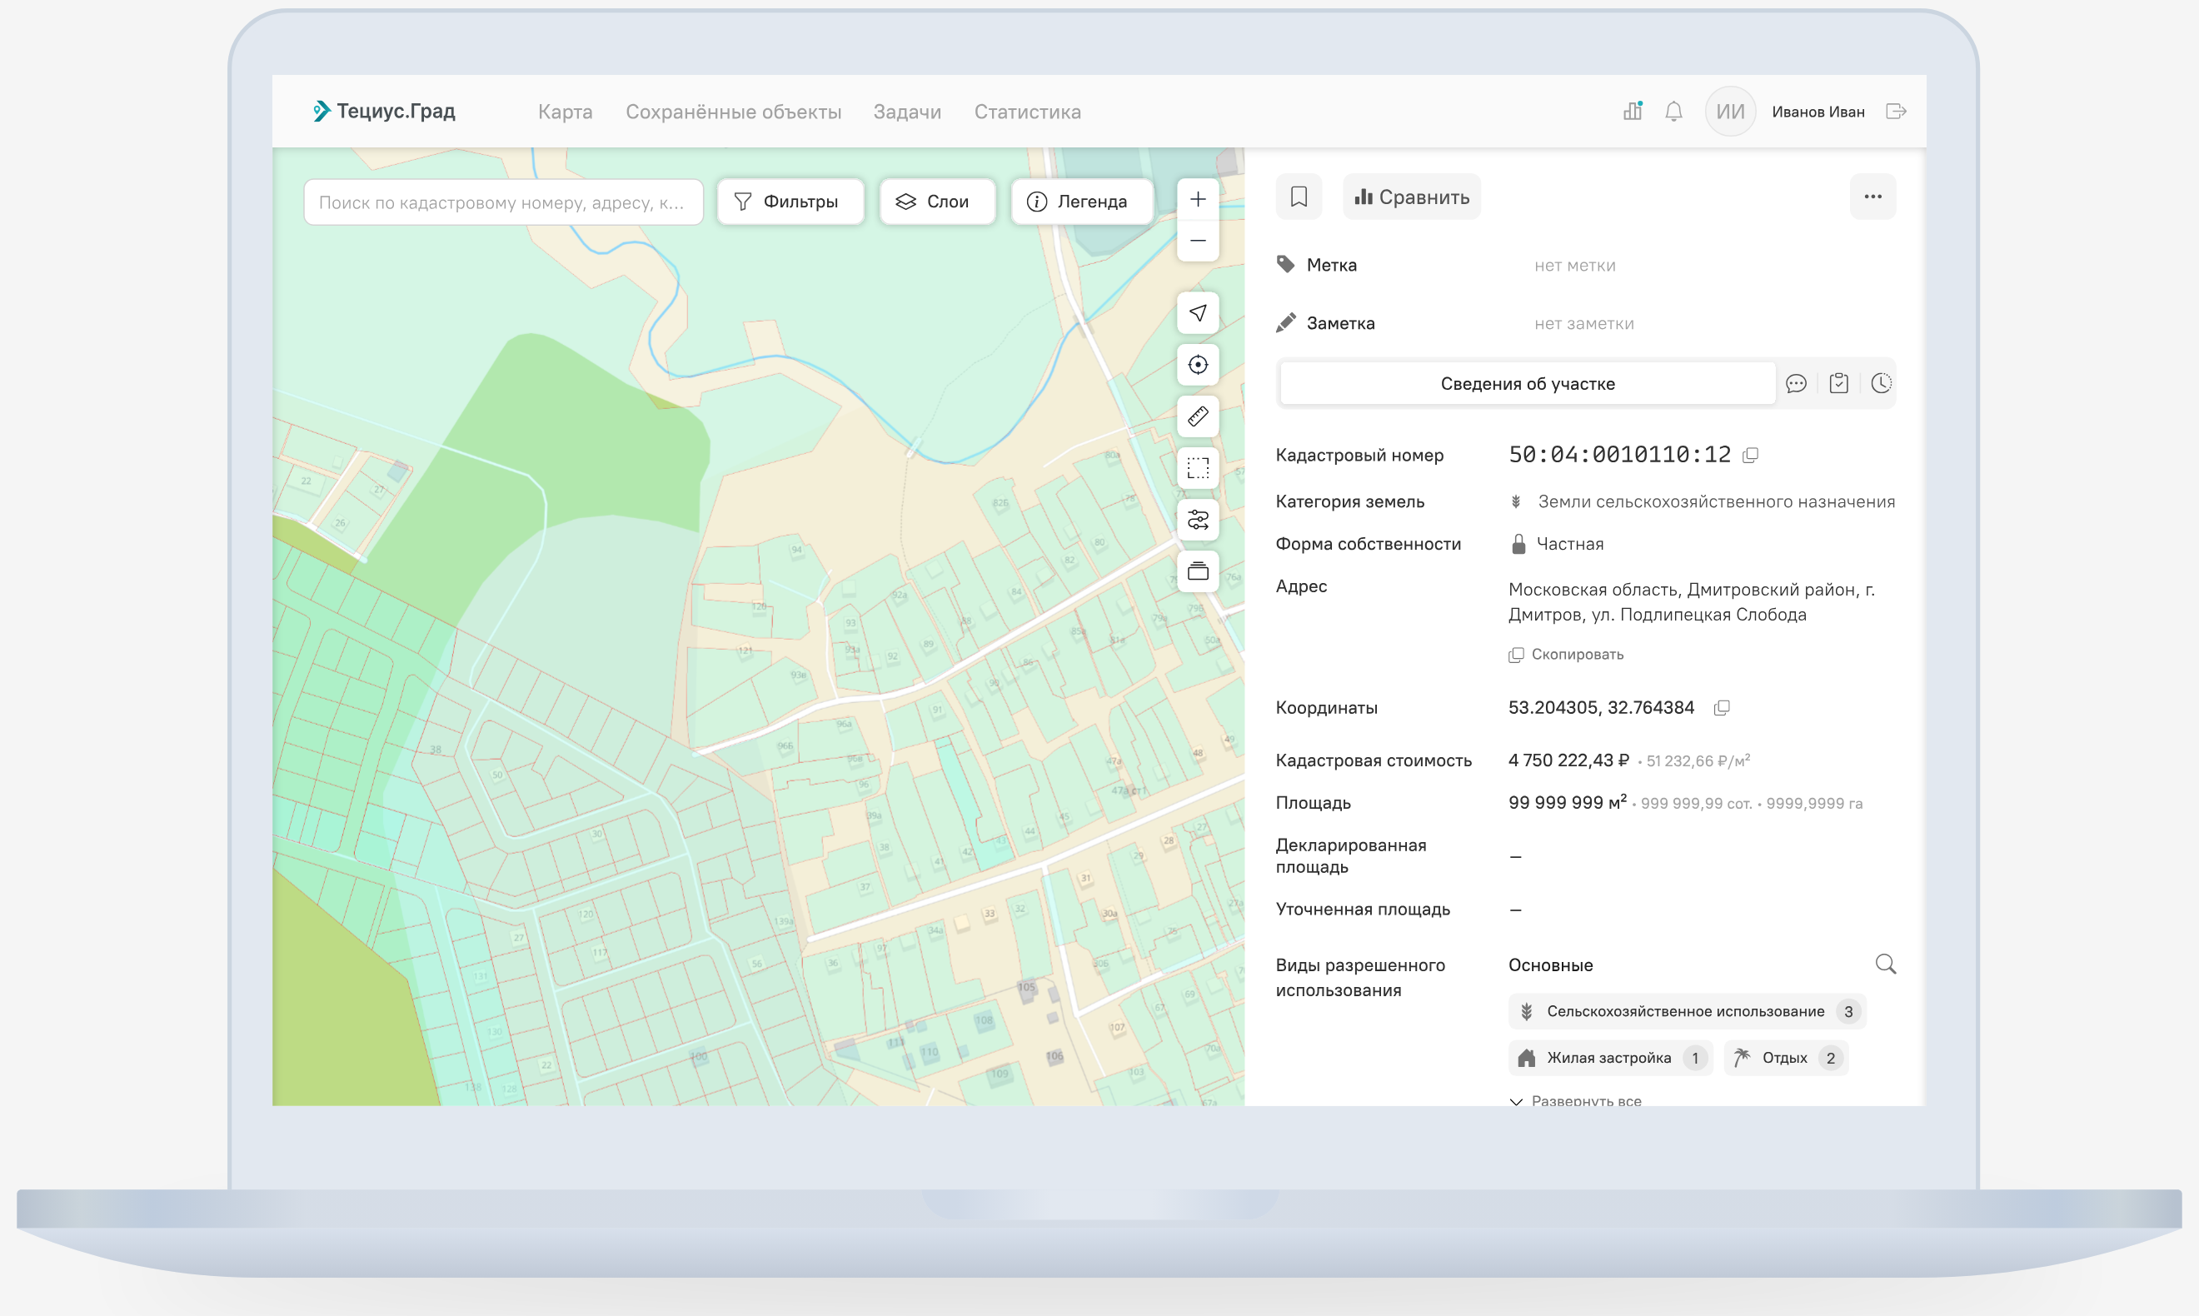Click the Жилая застройка chip
The height and width of the screenshot is (1316, 2199).
tap(1610, 1058)
